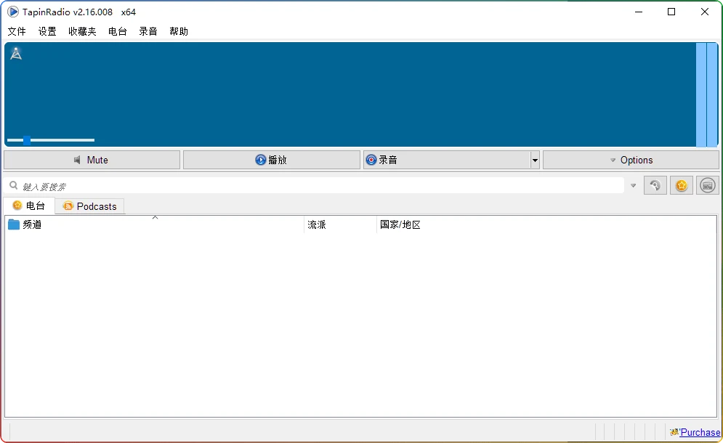Open the 录音 menu in menu bar
723x443 pixels.
pos(148,31)
